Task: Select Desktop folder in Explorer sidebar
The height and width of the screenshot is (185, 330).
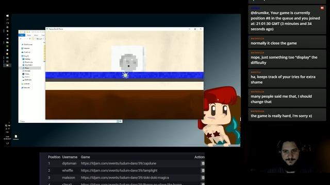Action: click(x=26, y=59)
